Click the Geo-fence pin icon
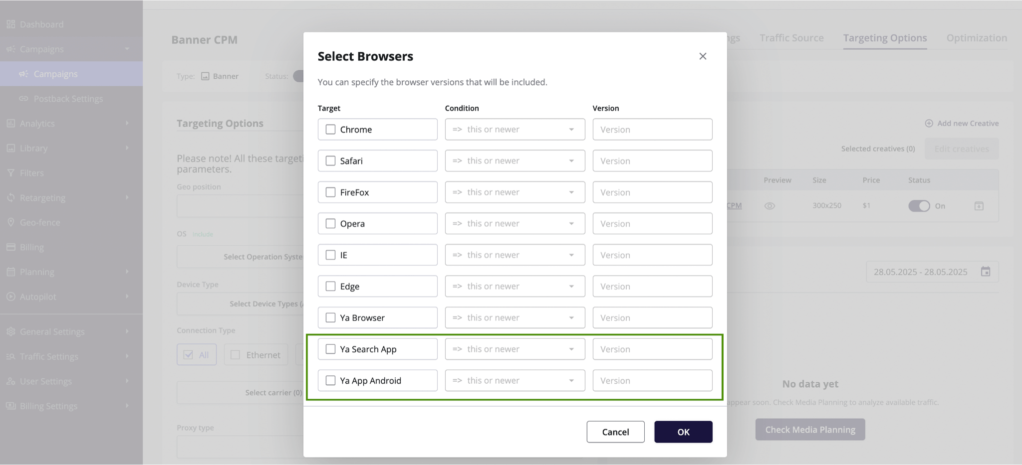 coord(10,222)
